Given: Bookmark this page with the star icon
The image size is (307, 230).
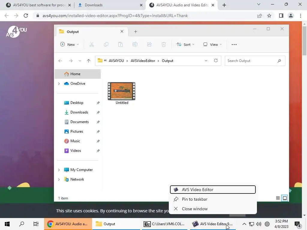Looking at the screenshot, I should pos(269,16).
